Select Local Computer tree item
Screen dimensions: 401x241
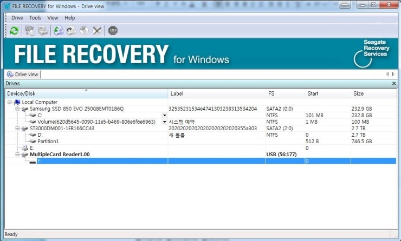tap(40, 102)
